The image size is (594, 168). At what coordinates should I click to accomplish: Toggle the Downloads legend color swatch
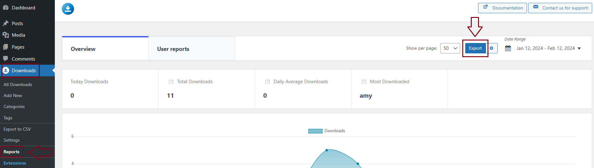(315, 131)
